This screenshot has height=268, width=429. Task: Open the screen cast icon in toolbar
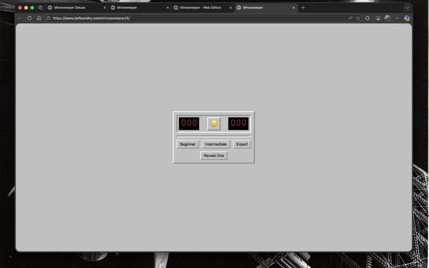(378, 18)
